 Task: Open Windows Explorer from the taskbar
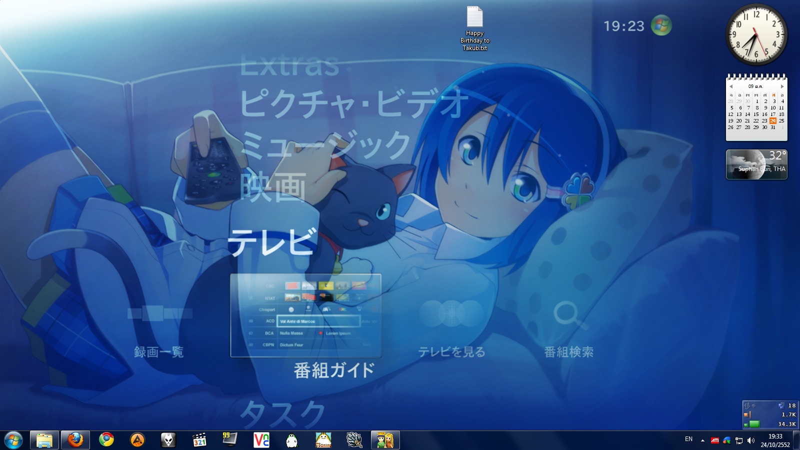tap(44, 440)
